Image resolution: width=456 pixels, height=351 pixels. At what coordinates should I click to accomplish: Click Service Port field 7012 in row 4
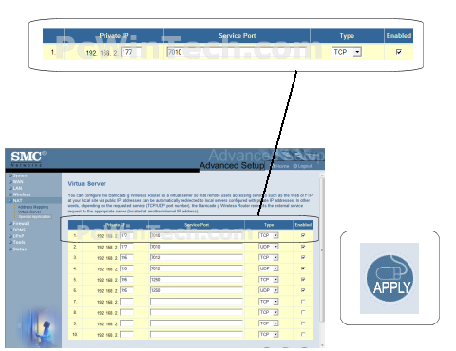pos(197,268)
